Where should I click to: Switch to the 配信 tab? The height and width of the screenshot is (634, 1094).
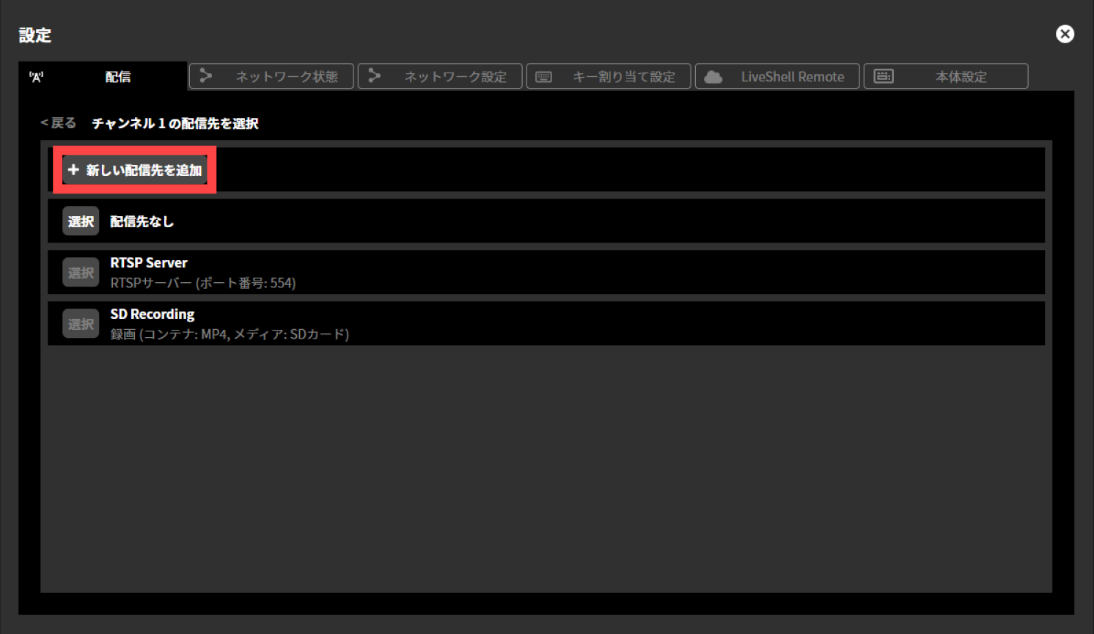tap(118, 75)
